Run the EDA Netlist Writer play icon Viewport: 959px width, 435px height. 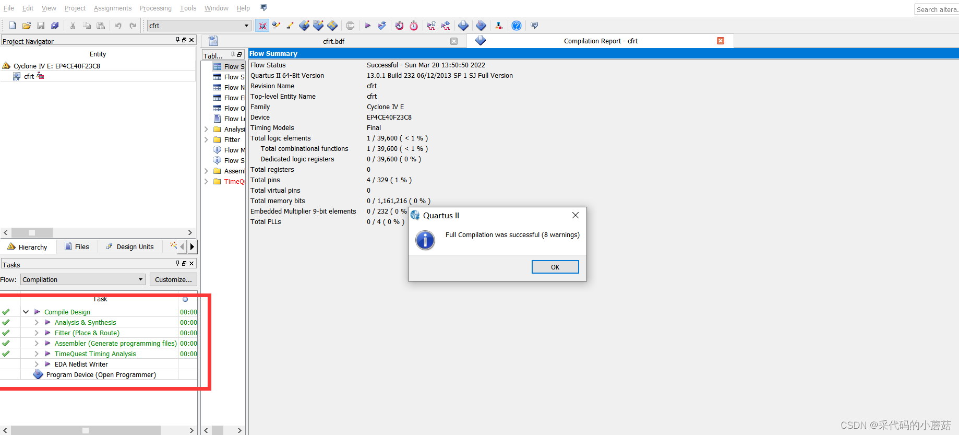(47, 364)
